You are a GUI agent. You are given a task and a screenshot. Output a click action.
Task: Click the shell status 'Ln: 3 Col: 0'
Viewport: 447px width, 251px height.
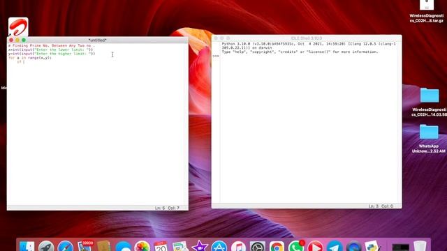381,206
